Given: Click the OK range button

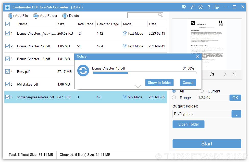Looking at the screenshot, I should tap(235, 98).
